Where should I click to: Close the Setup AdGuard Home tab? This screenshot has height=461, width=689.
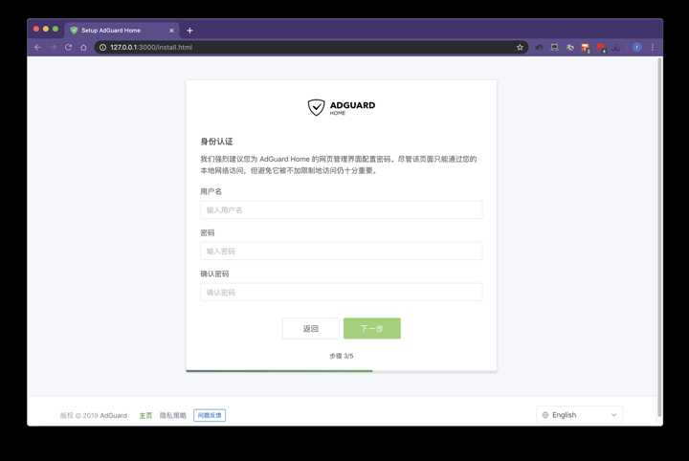point(171,31)
